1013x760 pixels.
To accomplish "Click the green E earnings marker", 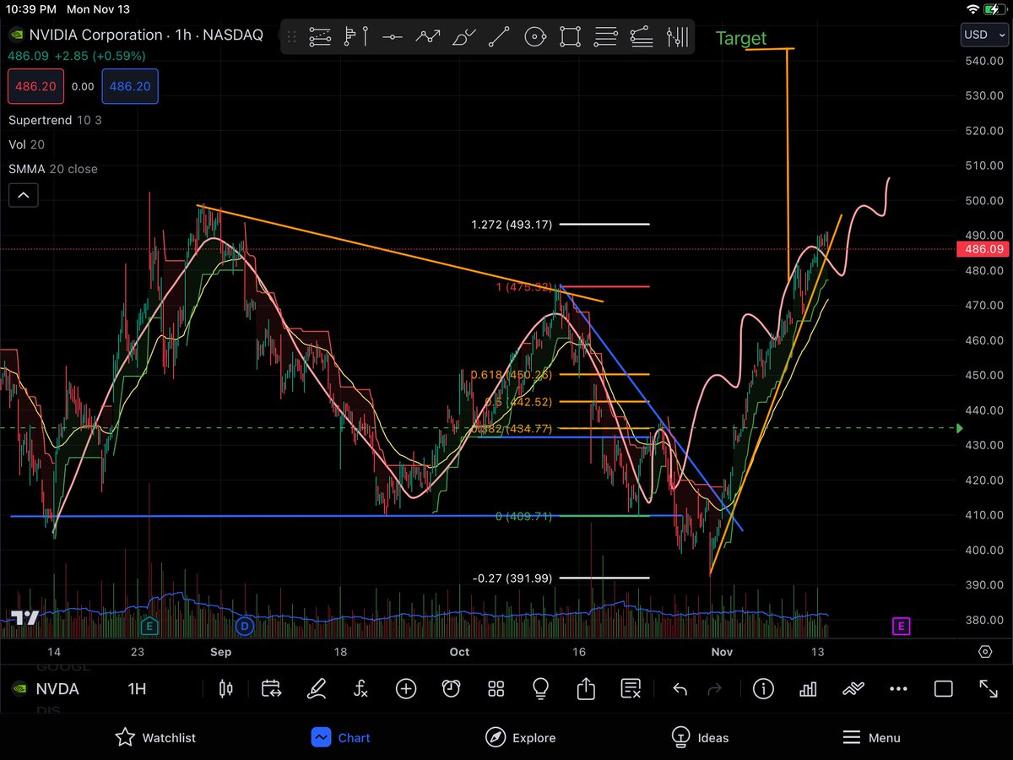I will point(149,626).
